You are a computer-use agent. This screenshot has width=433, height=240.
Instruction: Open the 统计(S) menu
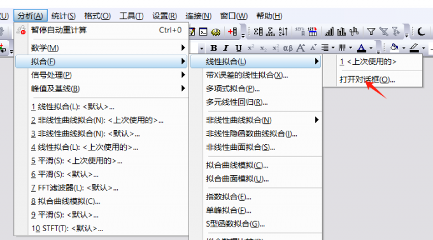pos(63,16)
